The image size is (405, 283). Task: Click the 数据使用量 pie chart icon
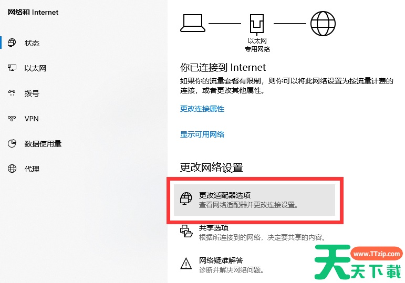click(12, 143)
